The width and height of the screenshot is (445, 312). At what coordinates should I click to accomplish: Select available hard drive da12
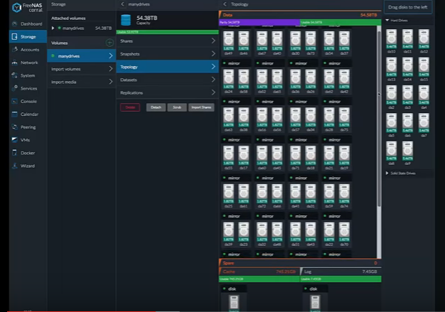424,41
